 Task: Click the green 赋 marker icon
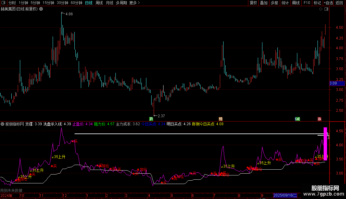[x=297, y=119]
